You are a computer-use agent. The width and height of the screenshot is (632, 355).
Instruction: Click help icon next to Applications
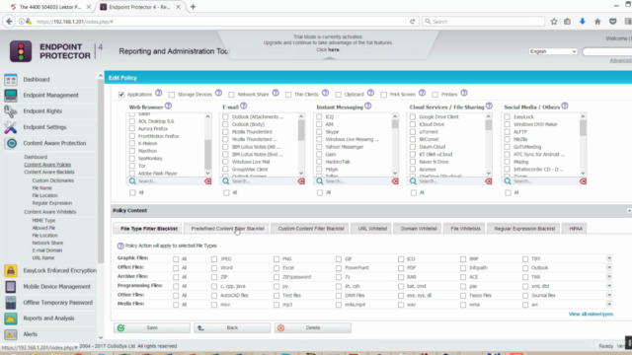pyautogui.click(x=159, y=93)
